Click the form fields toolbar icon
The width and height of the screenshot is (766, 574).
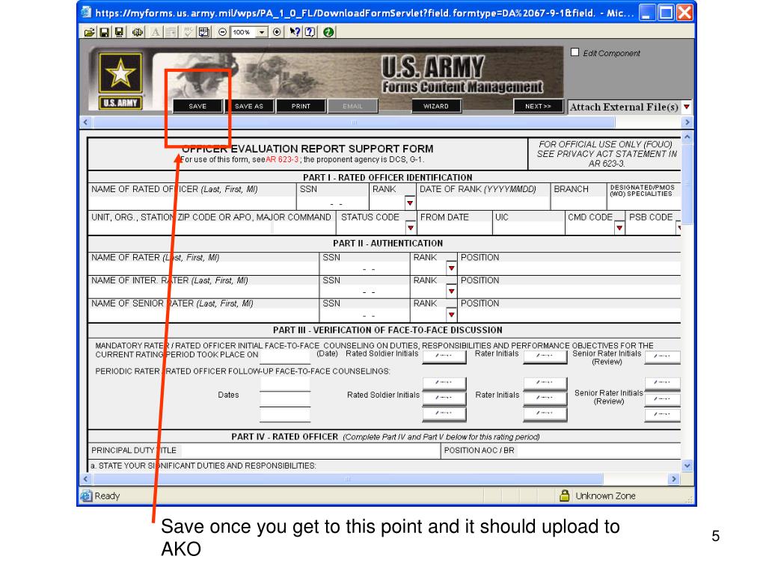tap(204, 32)
